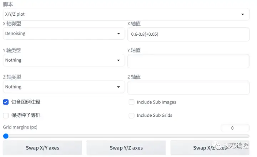This screenshot has width=257, height=157.
Task: Focus the Y 轴值 text field
Action: (x=188, y=61)
